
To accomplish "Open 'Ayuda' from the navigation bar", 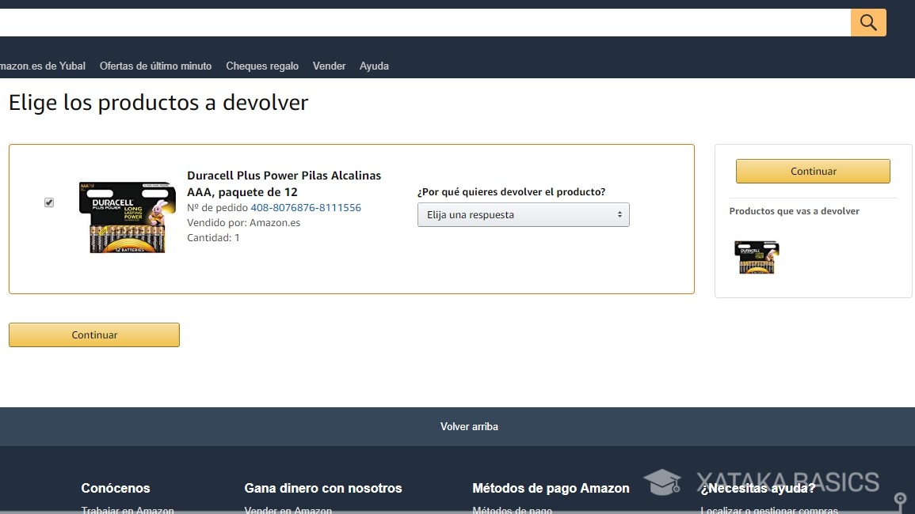I will (374, 66).
